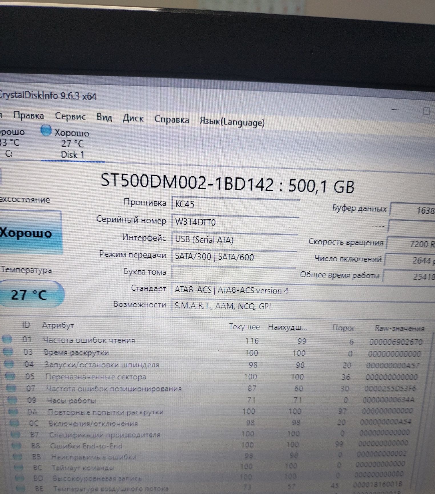
Task: Click the Порог column header
Action: click(x=343, y=328)
